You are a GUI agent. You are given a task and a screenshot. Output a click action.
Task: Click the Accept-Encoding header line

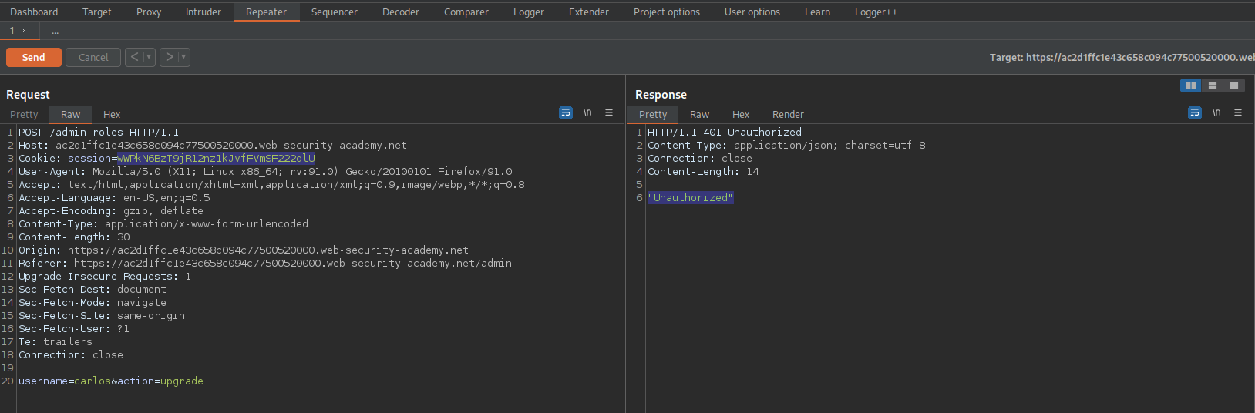[x=111, y=211]
